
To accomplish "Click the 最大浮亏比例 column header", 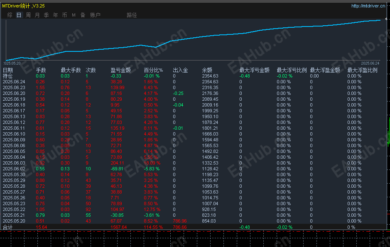I will [292, 70].
